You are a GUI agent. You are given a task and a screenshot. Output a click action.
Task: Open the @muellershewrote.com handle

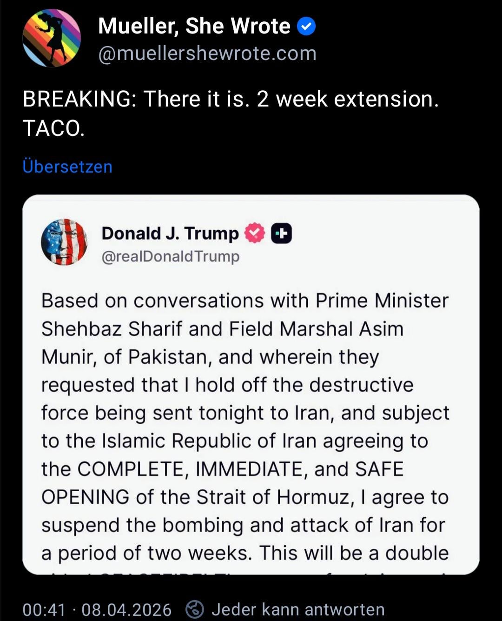(x=207, y=53)
